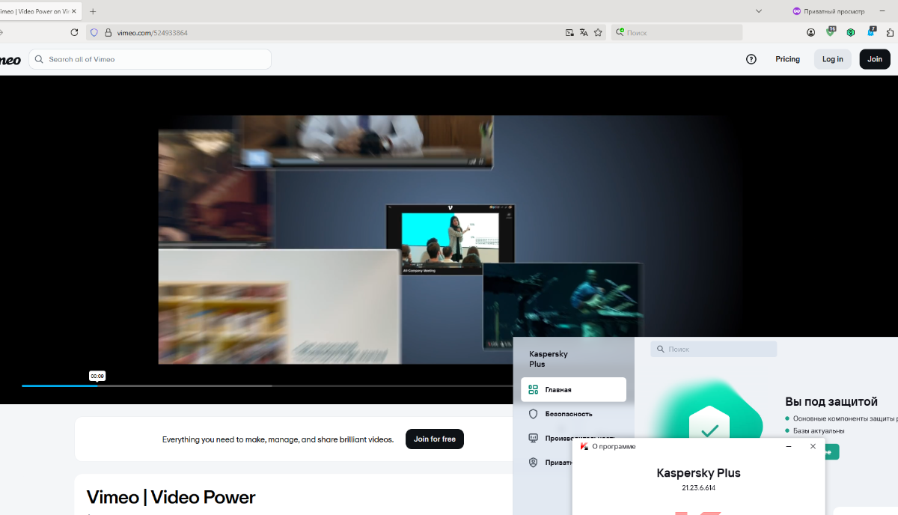898x515 pixels.
Task: Click the browser address bar URL
Action: tap(153, 33)
